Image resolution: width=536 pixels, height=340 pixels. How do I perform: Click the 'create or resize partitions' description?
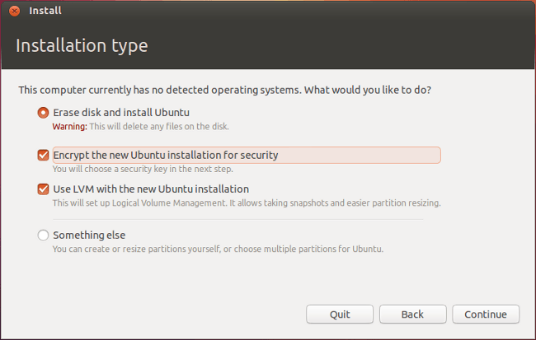click(x=218, y=249)
